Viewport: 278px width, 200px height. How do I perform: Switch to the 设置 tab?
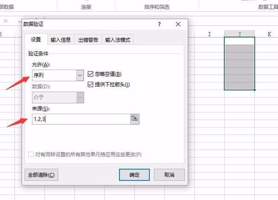point(36,39)
